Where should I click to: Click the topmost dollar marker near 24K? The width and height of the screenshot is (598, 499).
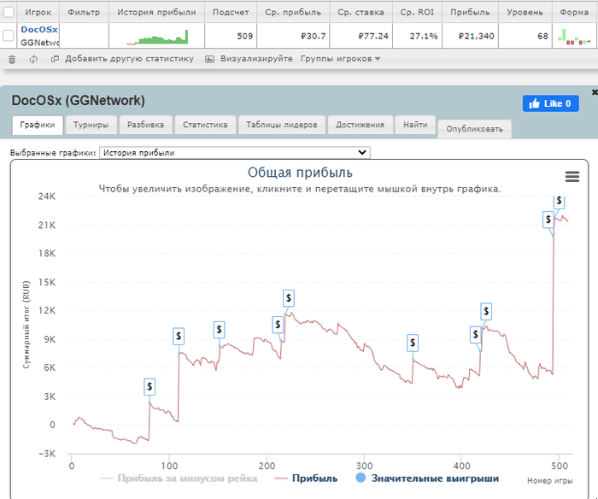559,201
